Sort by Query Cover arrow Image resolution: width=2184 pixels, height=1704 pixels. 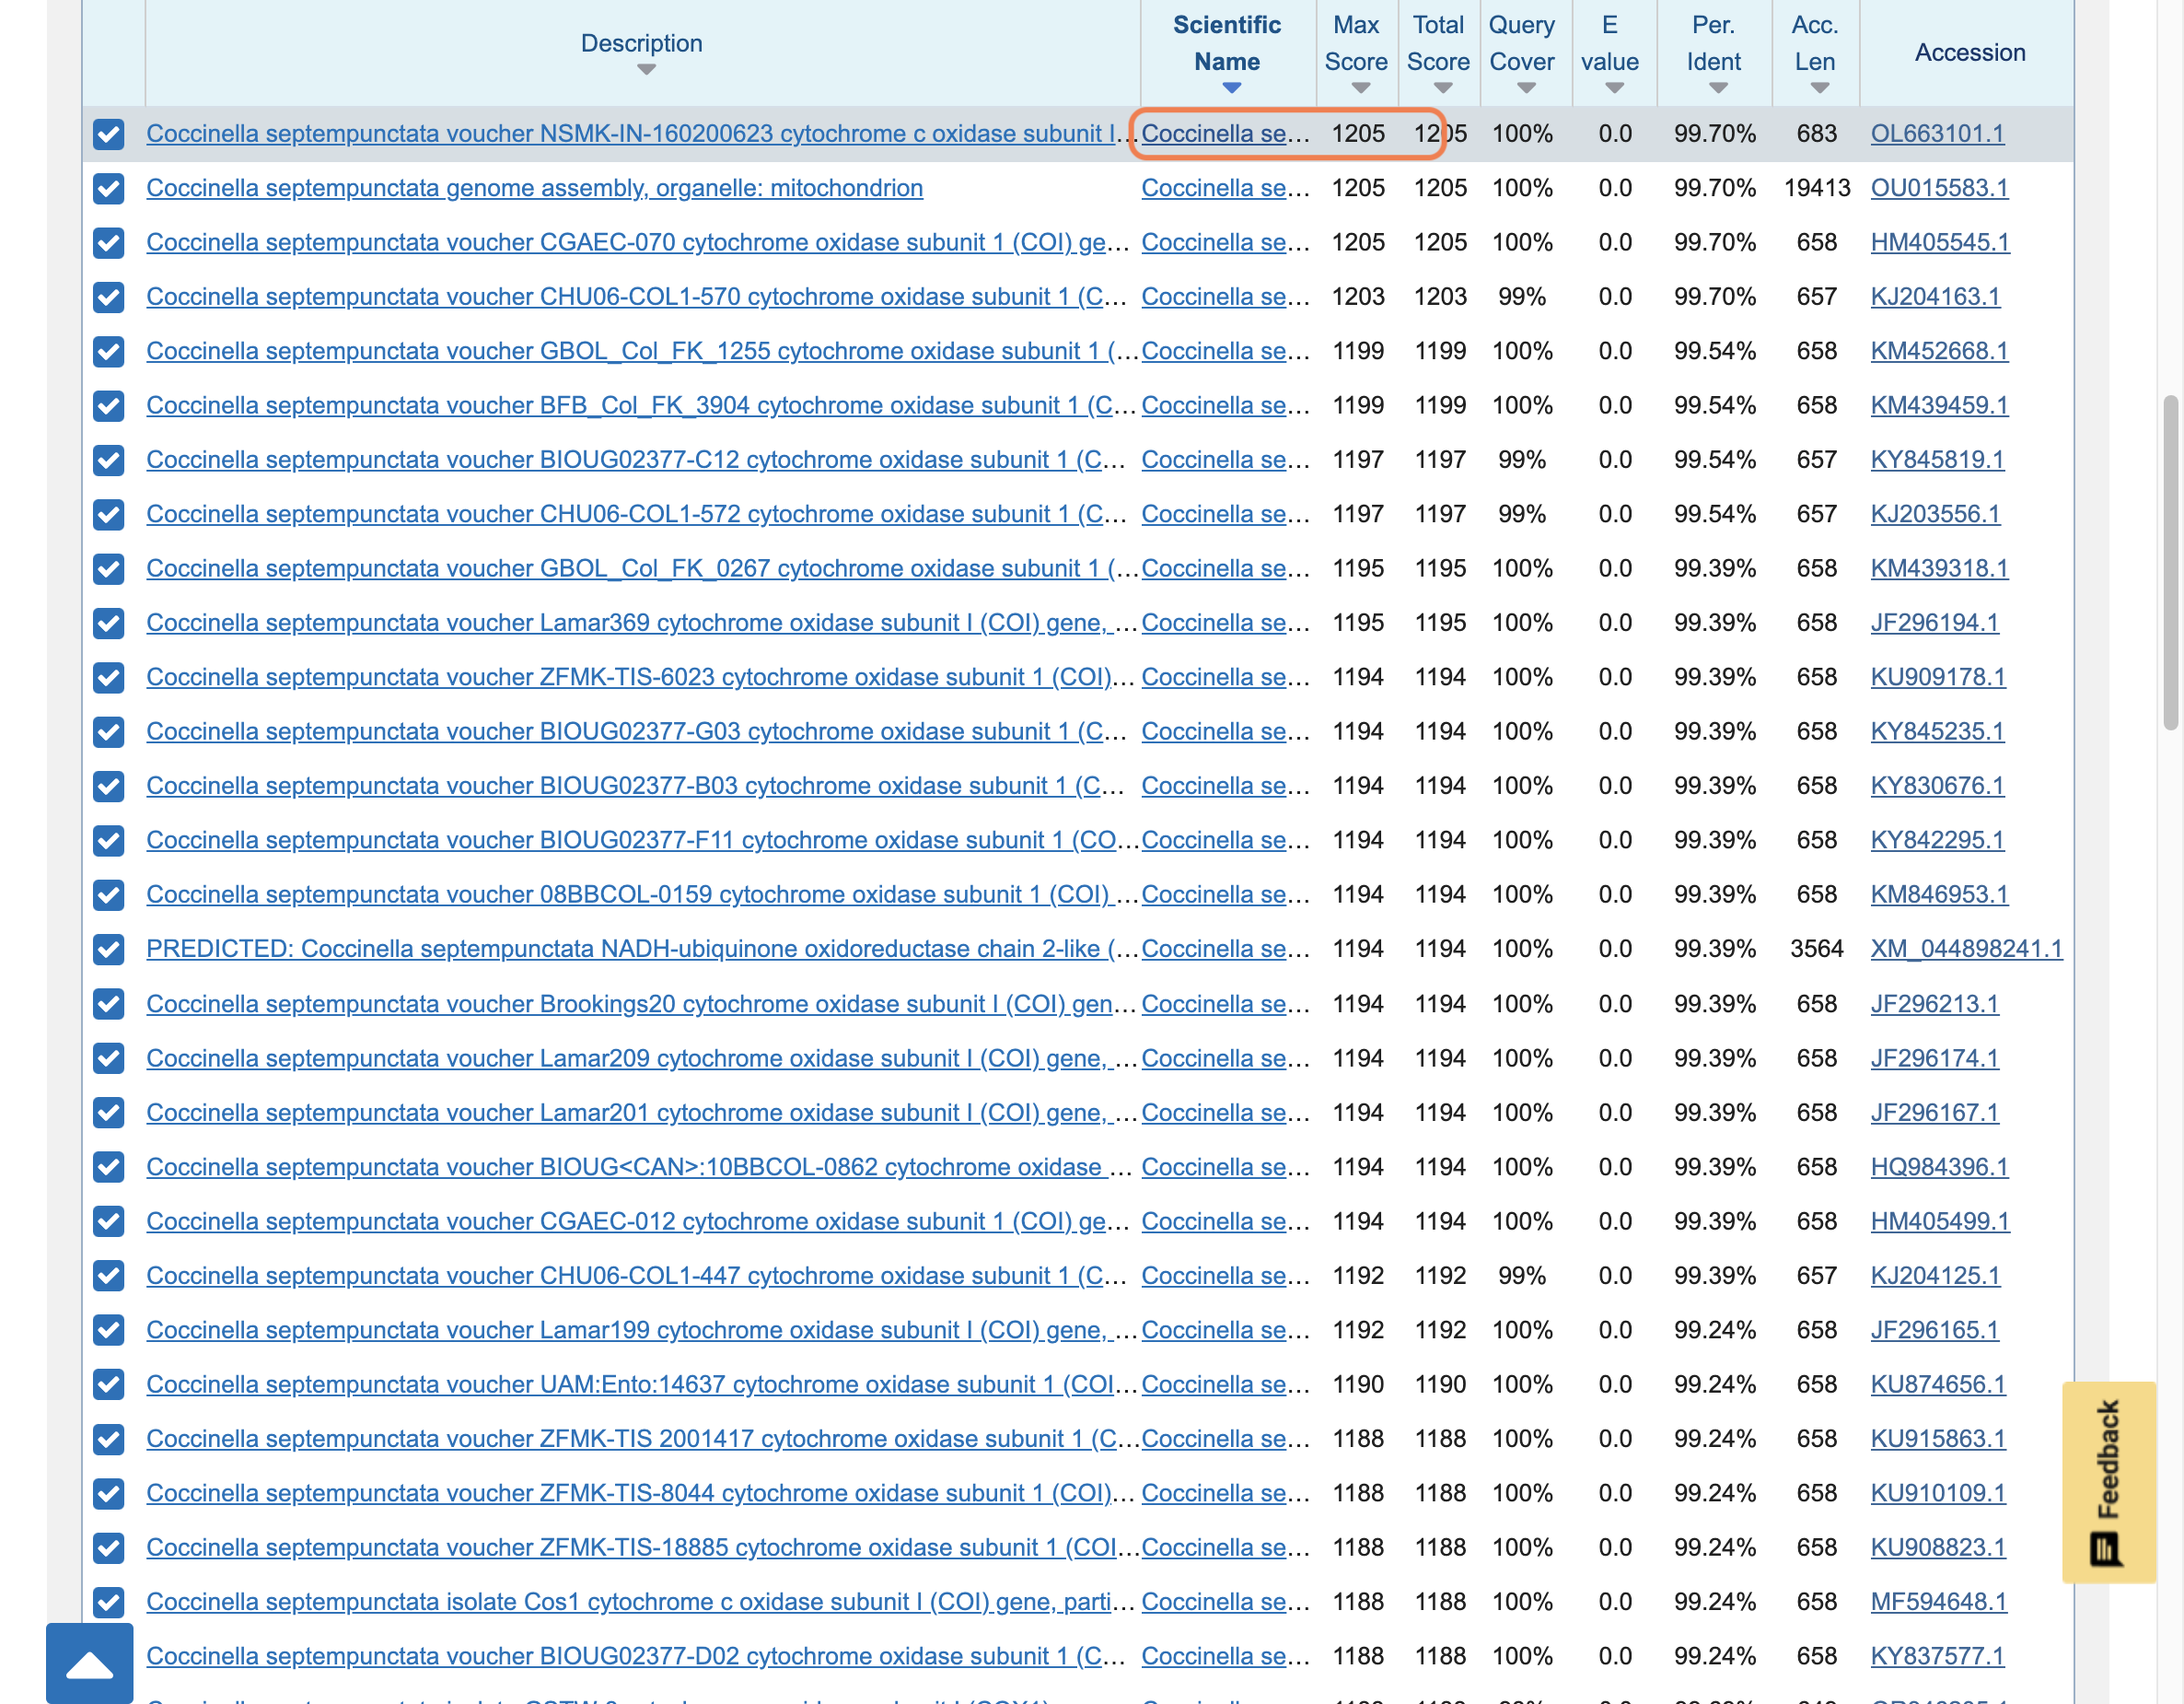coord(1526,89)
